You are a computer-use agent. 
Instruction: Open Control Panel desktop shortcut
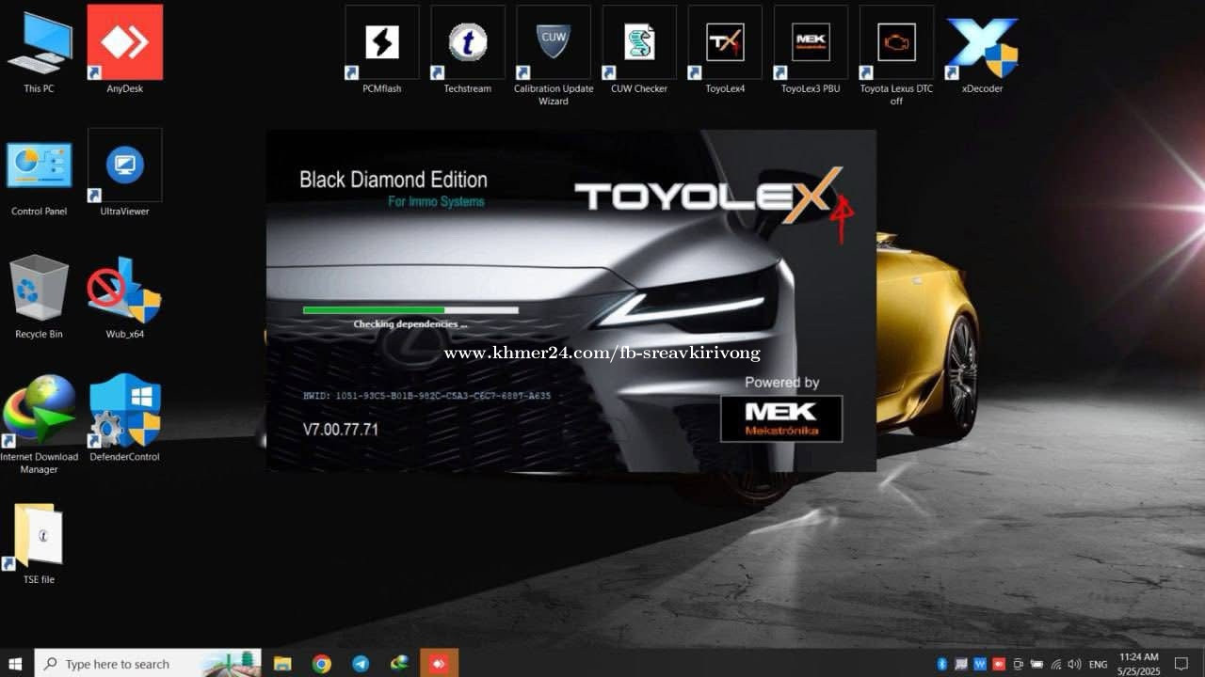[40, 179]
